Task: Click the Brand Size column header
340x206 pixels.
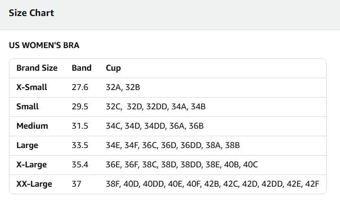Action: (x=37, y=68)
